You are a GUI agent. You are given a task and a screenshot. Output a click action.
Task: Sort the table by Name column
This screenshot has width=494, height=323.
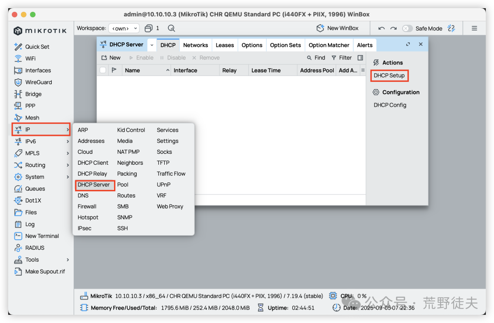[x=146, y=70]
